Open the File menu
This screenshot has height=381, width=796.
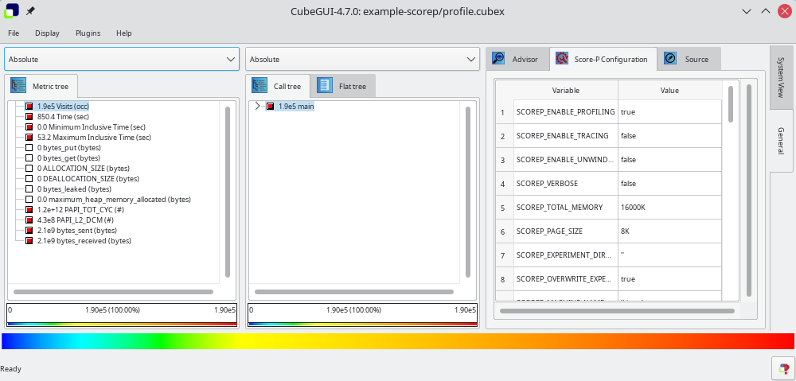click(14, 33)
